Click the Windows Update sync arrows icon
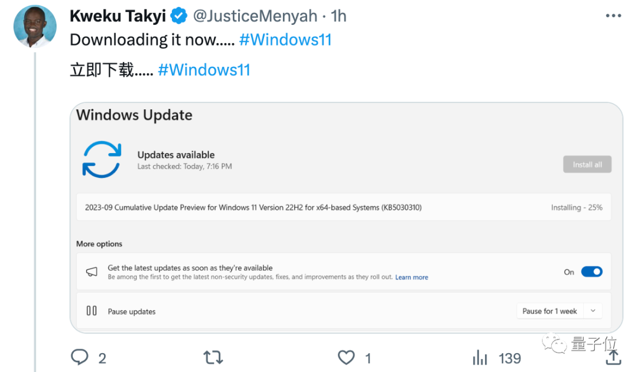The width and height of the screenshot is (638, 372). point(101,159)
